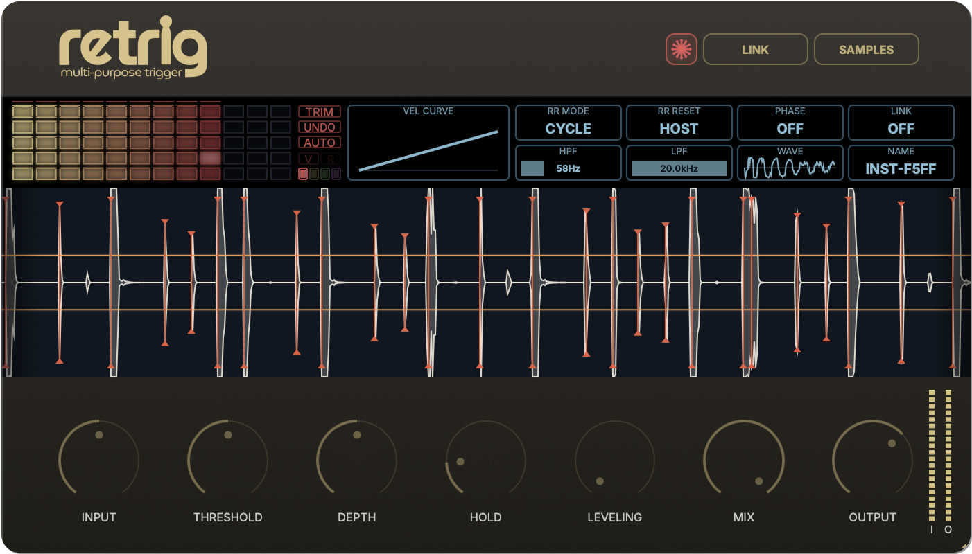Click the retrig multi-purpose trigger logo
972x554 pixels.
point(133,48)
